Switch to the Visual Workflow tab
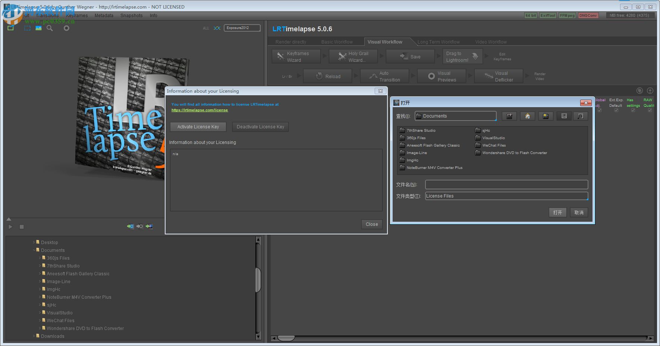 click(385, 42)
